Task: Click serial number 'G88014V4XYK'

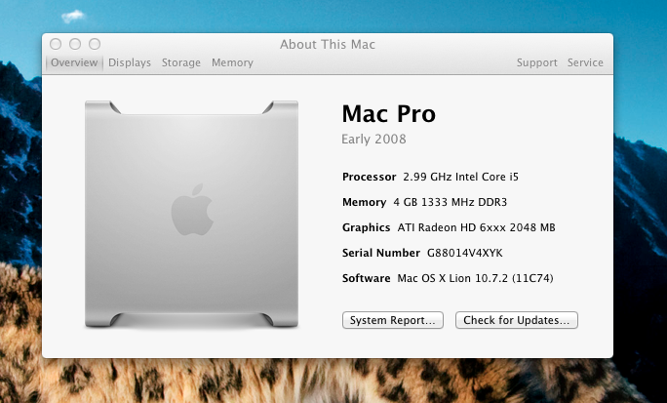Action: [464, 253]
